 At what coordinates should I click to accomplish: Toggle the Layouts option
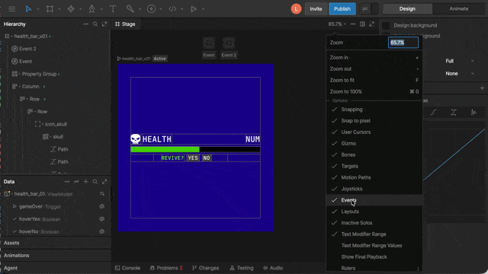(x=374, y=212)
